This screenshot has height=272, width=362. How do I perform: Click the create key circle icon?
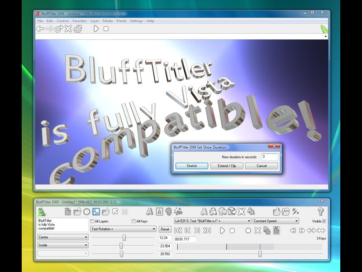pyautogui.click(x=248, y=230)
